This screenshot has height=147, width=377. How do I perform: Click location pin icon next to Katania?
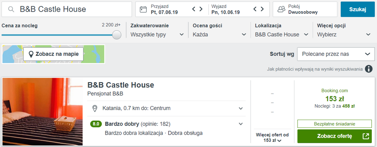point(95,108)
